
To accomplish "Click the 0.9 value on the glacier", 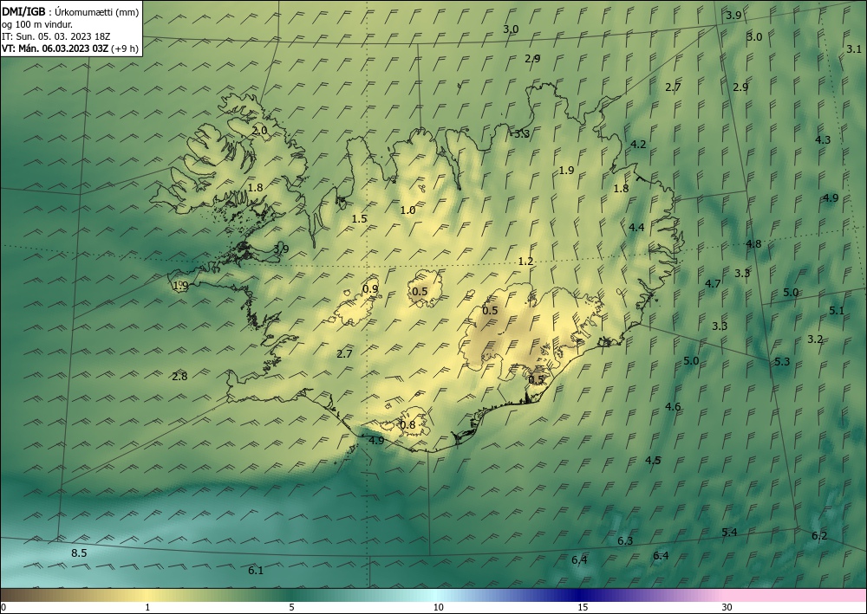I will 370,288.
